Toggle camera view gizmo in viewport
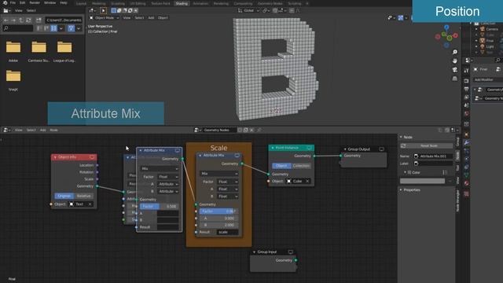The height and width of the screenshot is (283, 503). pyautogui.click(x=455, y=70)
